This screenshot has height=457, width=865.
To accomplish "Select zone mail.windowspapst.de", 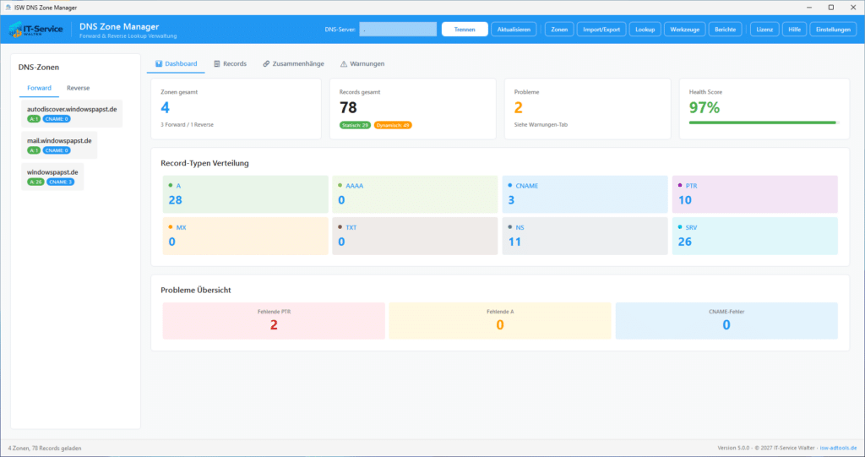I will (x=60, y=145).
